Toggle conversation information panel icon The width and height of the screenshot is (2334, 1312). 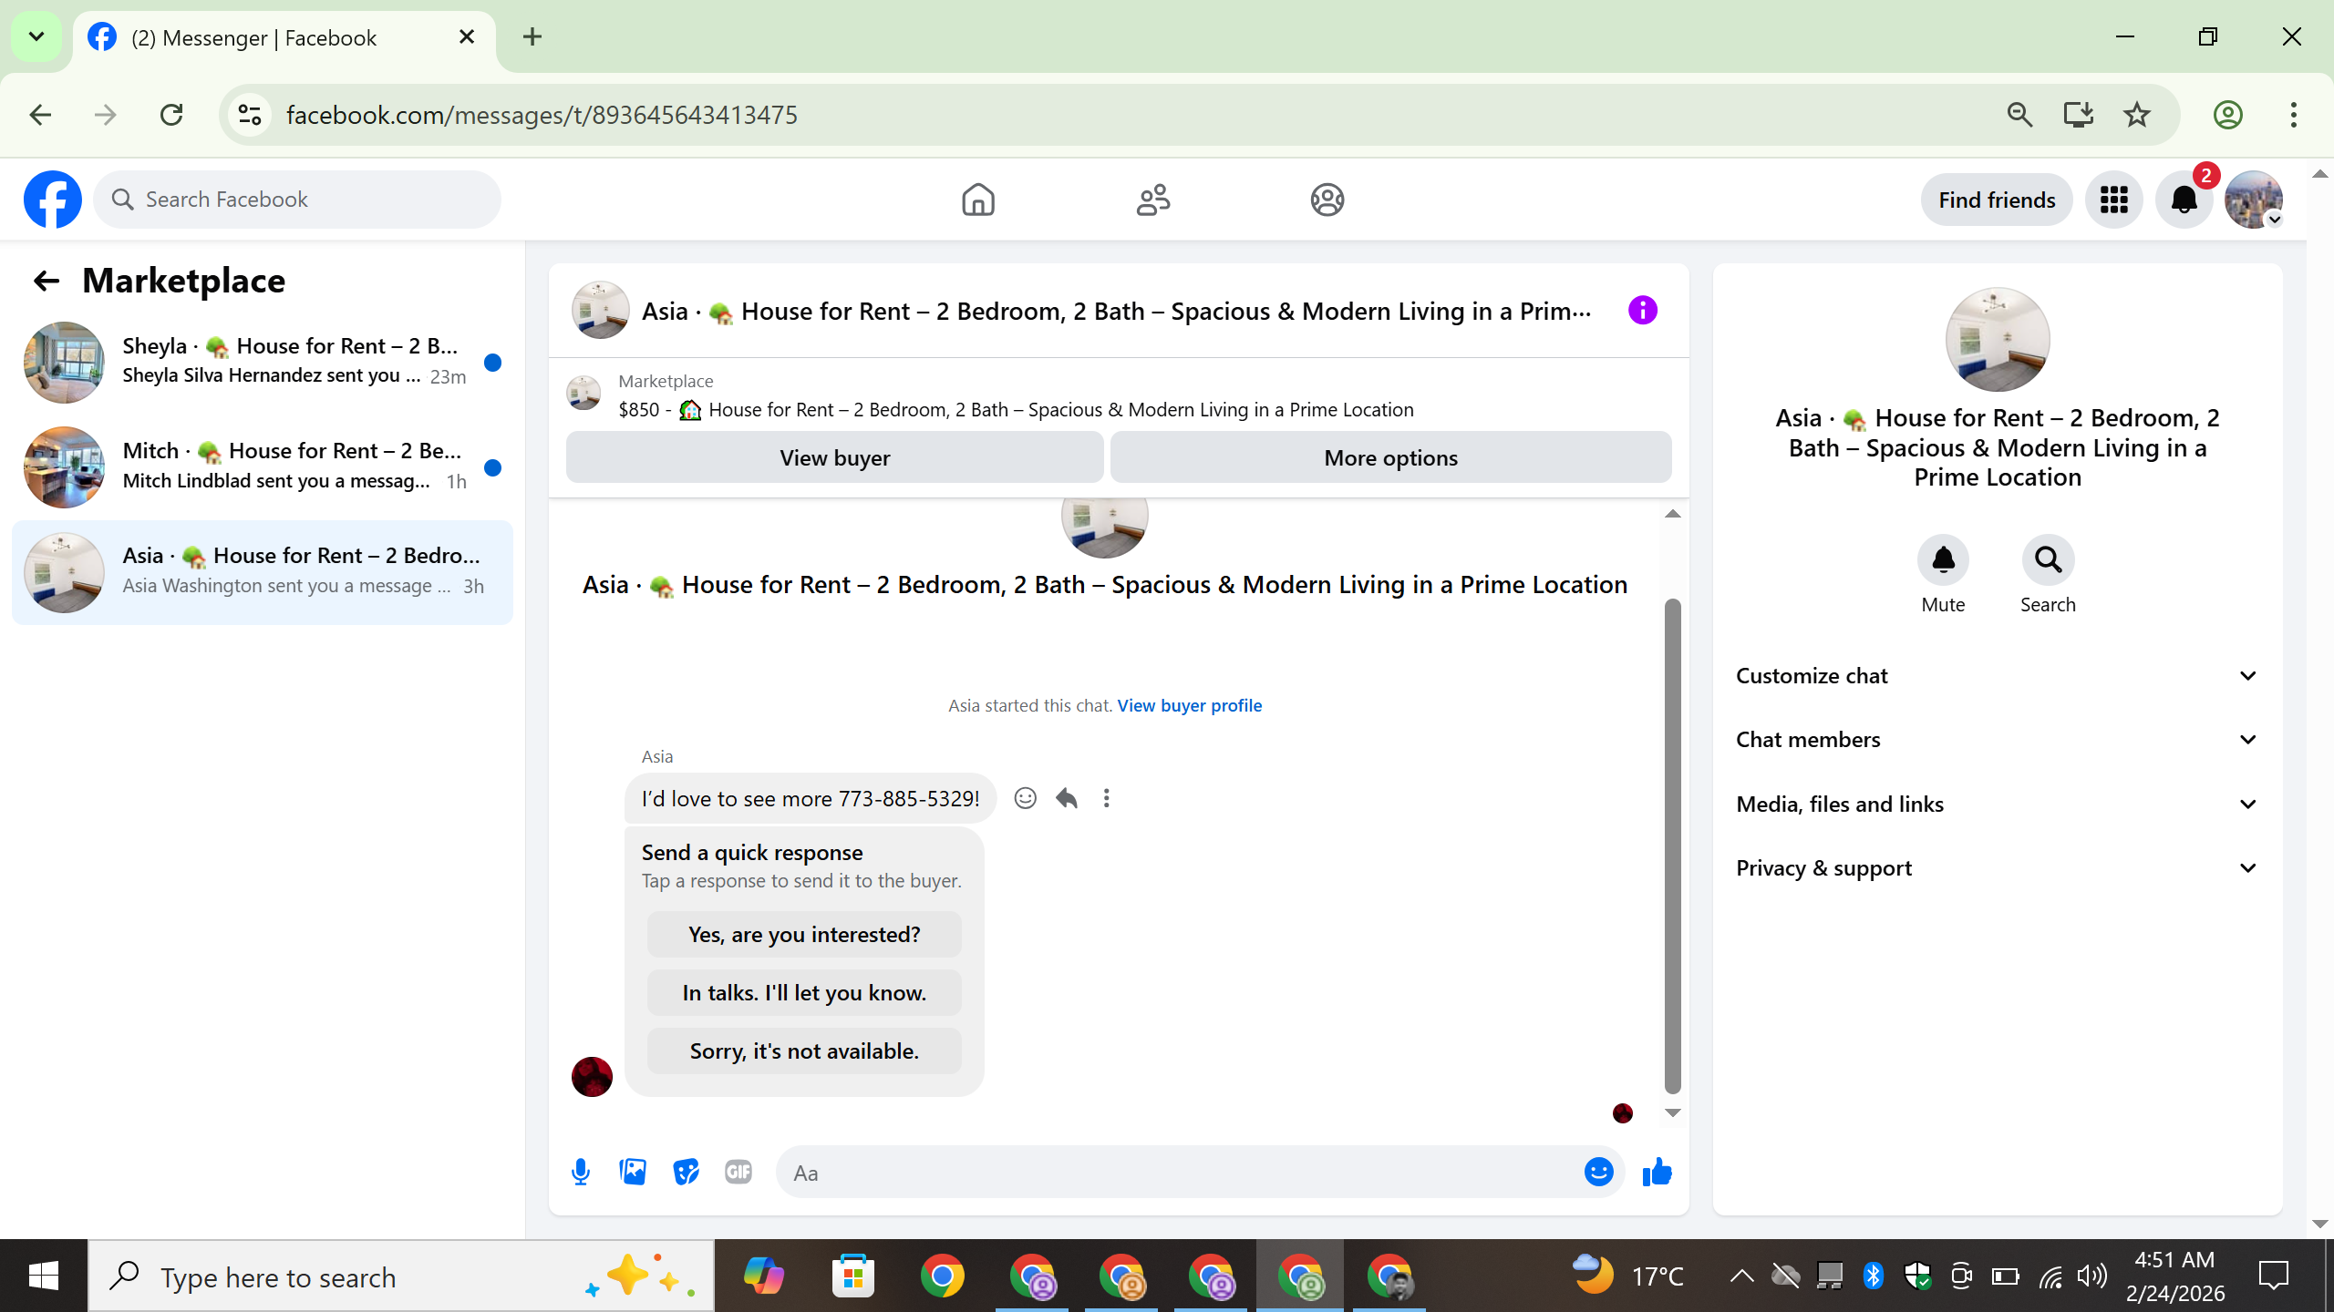tap(1642, 311)
